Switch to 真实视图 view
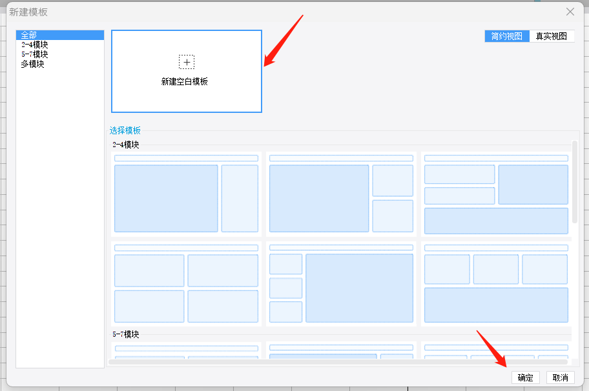Image resolution: width=589 pixels, height=391 pixels. point(552,36)
